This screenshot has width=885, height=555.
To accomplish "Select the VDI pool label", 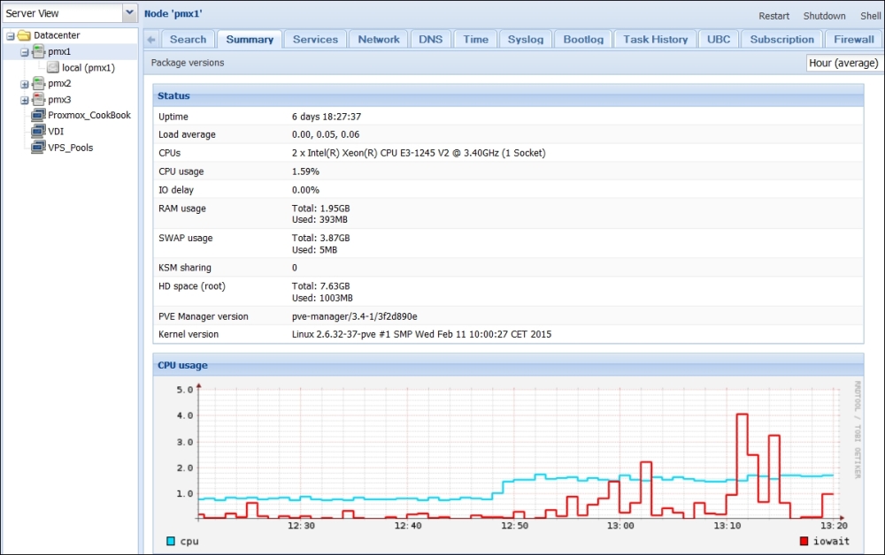I will tap(56, 132).
